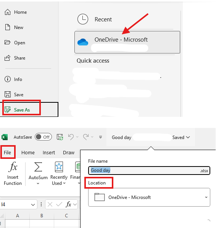
Task: Toggle the AutoSave switch
Action: coord(43,137)
